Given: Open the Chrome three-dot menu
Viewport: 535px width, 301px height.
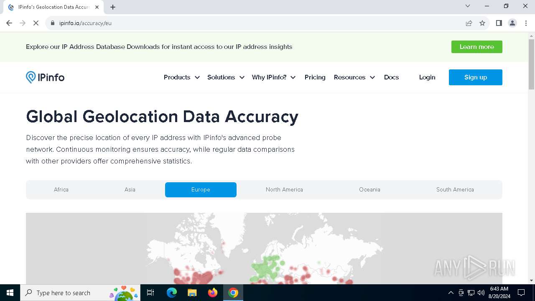Looking at the screenshot, I should (x=526, y=23).
